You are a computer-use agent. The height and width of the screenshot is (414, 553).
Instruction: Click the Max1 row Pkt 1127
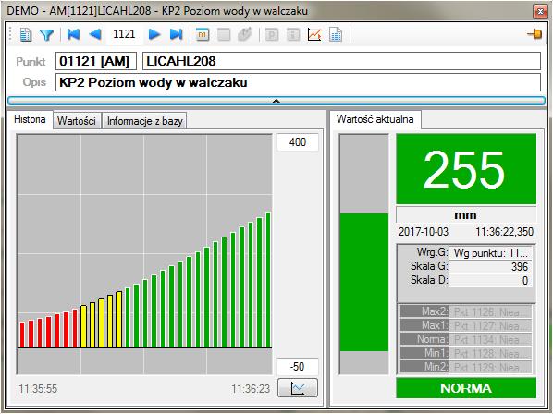click(x=466, y=325)
